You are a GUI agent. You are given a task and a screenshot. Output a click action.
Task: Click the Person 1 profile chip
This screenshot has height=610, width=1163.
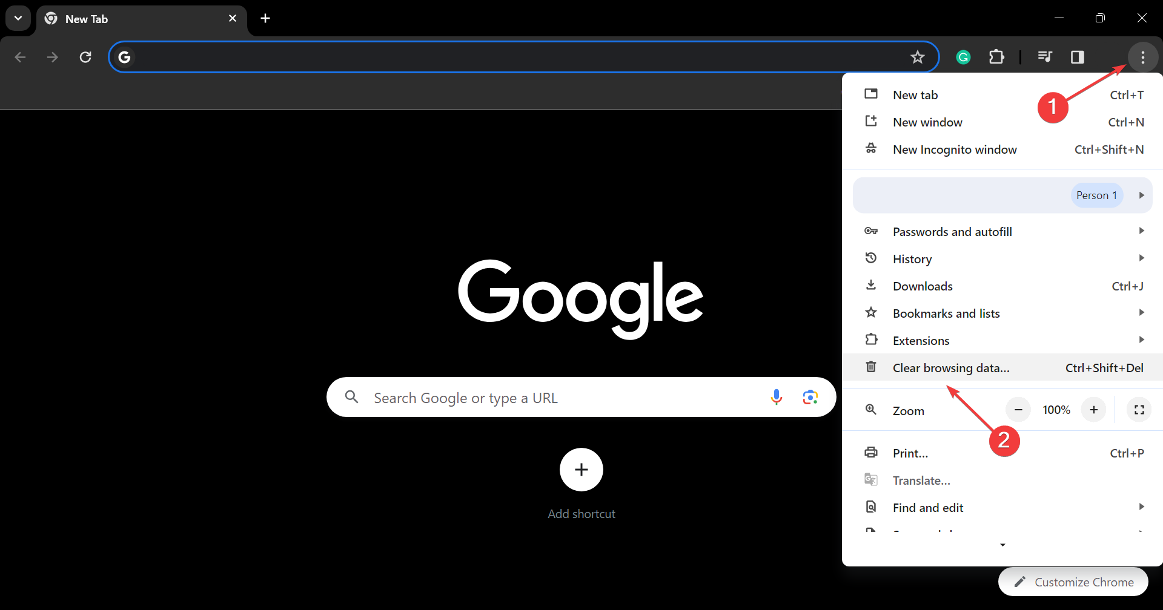click(1097, 195)
